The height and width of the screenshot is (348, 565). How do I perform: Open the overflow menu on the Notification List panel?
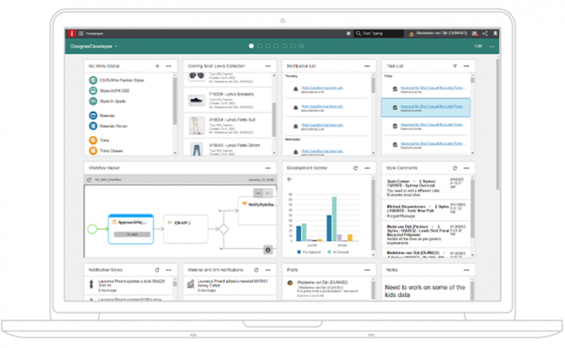366,66
